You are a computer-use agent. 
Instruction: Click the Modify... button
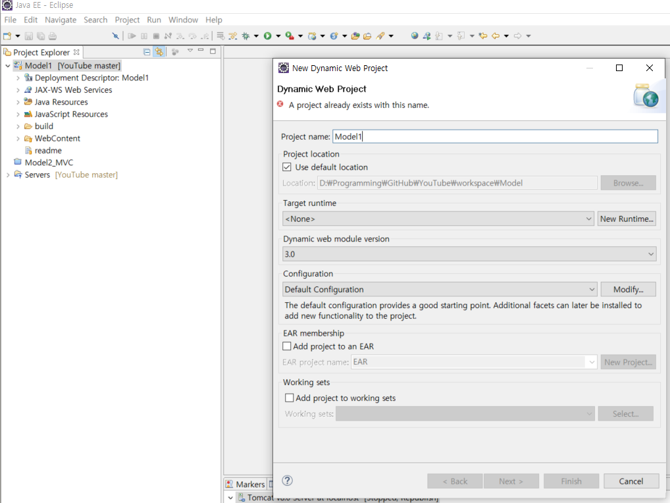(x=628, y=289)
